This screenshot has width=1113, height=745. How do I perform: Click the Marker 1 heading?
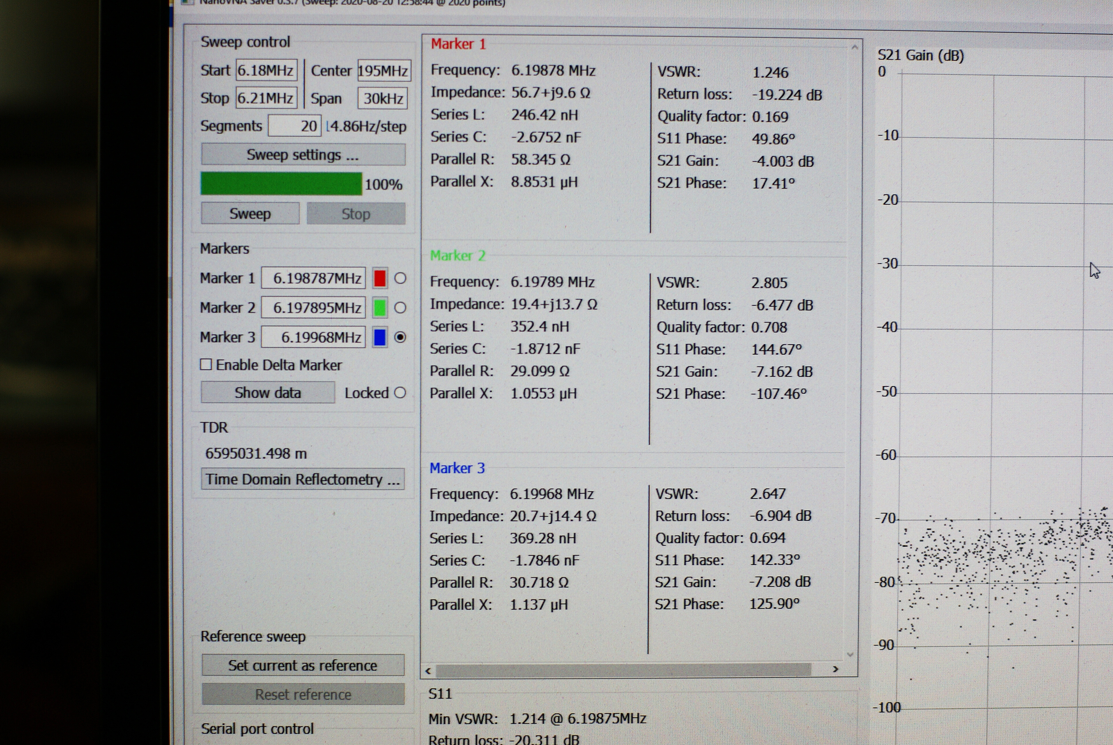(x=458, y=44)
